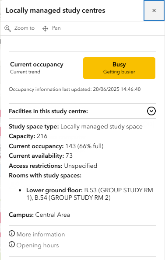
Task: Click the Zoom to magnifier icon
Action: click(x=7, y=28)
